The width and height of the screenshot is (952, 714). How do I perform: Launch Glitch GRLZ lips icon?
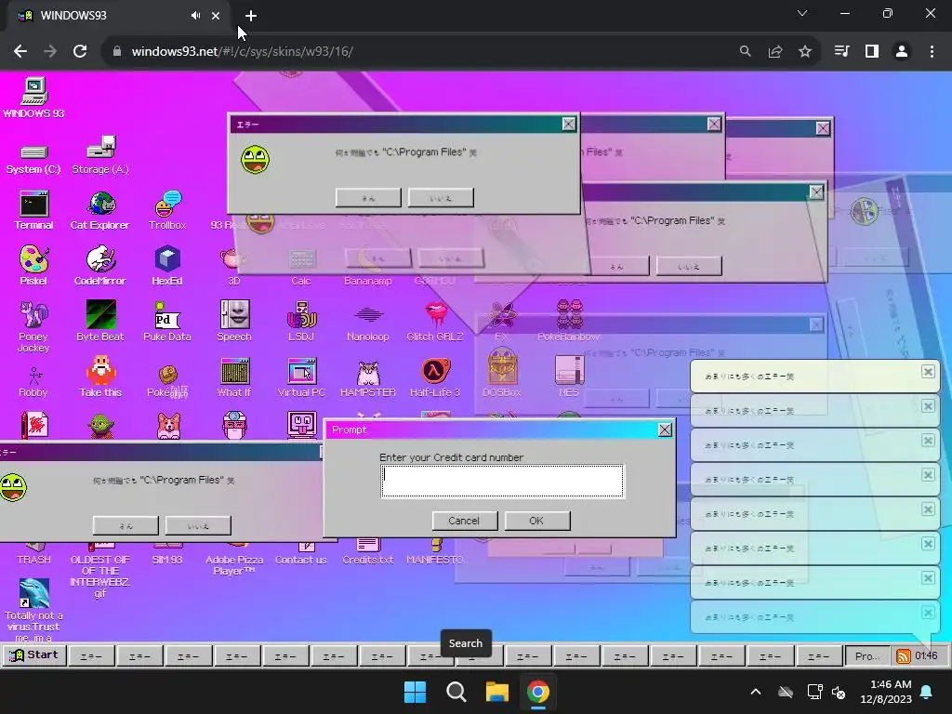tap(435, 322)
